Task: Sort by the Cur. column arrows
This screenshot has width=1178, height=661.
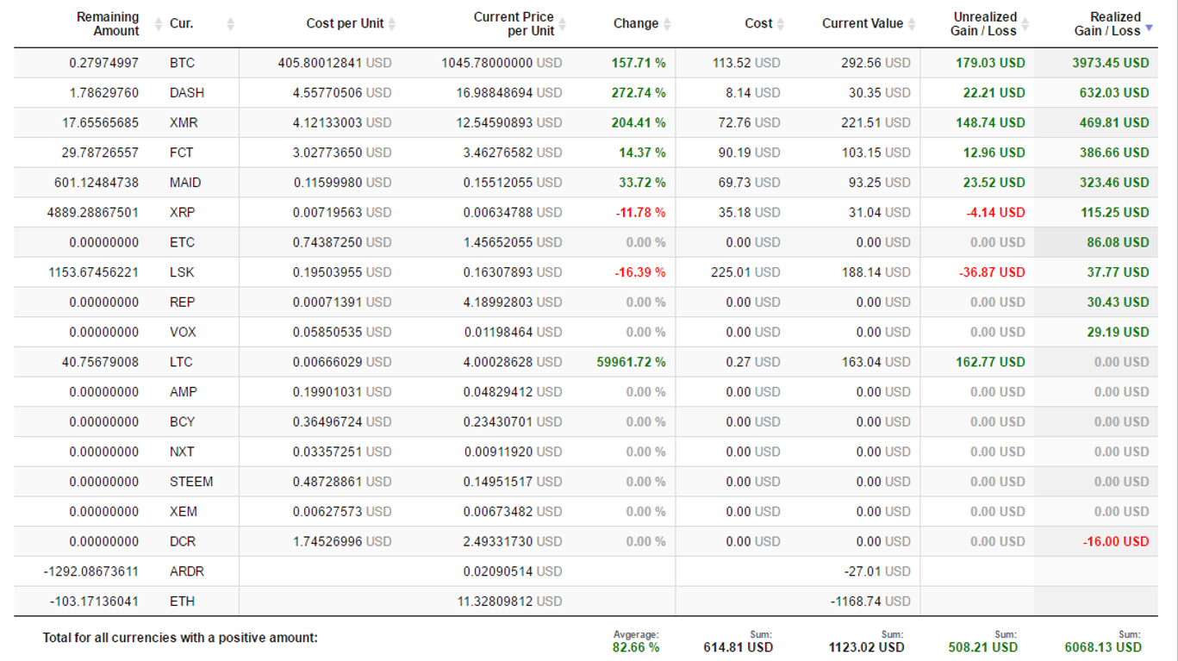Action: [x=230, y=24]
